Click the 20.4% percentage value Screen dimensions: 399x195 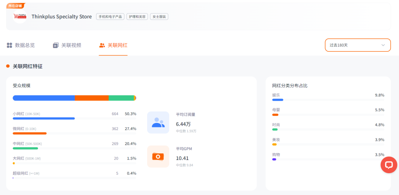130,144
